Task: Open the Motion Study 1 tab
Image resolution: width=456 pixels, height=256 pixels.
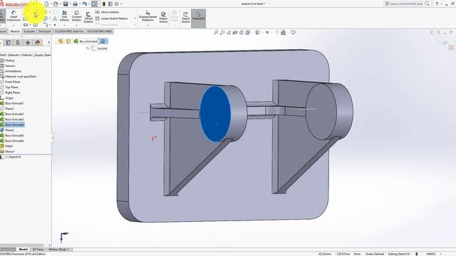Action: tap(58, 250)
